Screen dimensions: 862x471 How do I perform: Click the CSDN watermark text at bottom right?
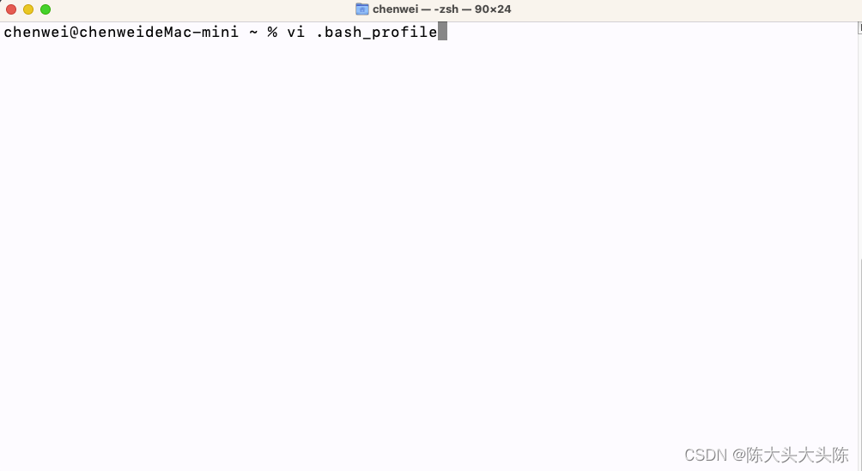pyautogui.click(x=767, y=455)
